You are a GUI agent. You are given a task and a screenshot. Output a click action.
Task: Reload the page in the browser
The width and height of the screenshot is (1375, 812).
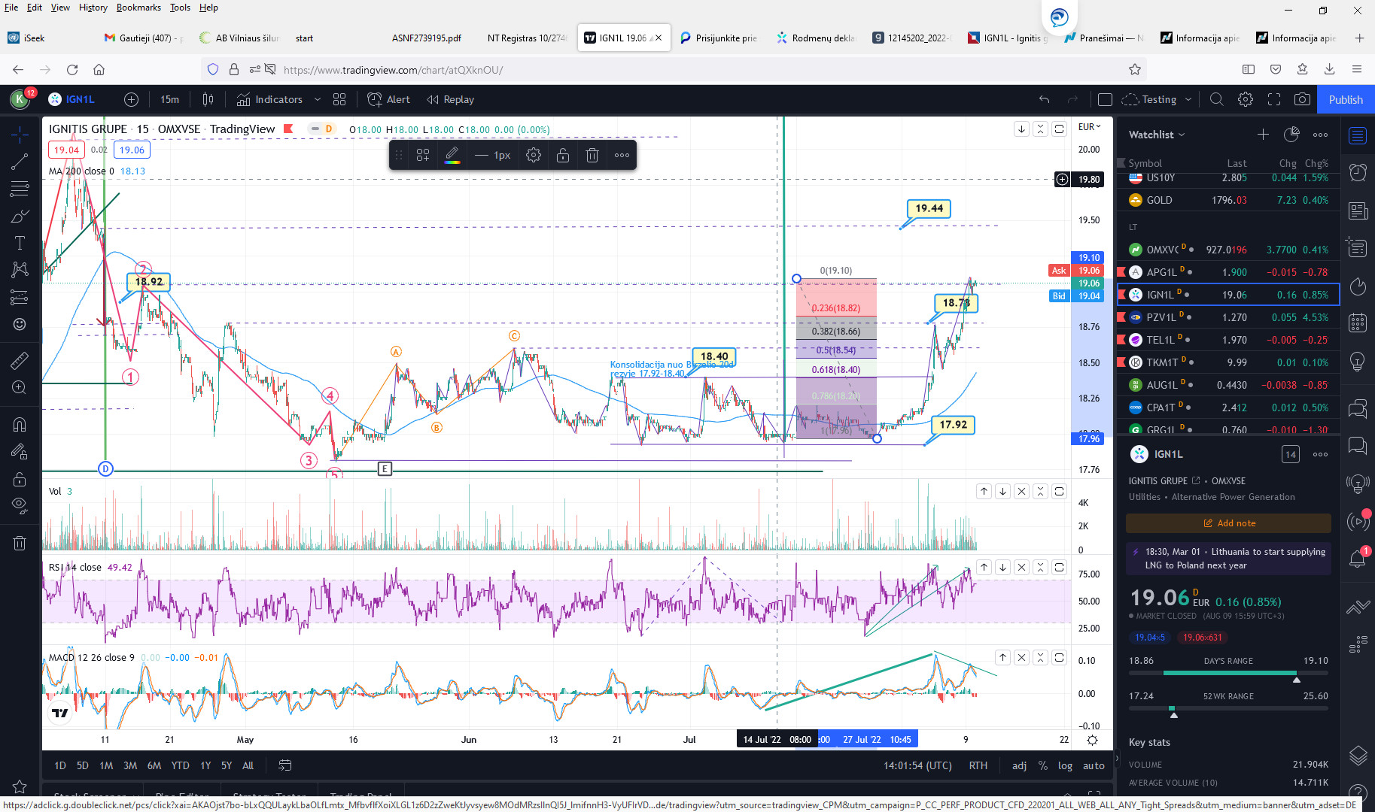[x=72, y=70]
